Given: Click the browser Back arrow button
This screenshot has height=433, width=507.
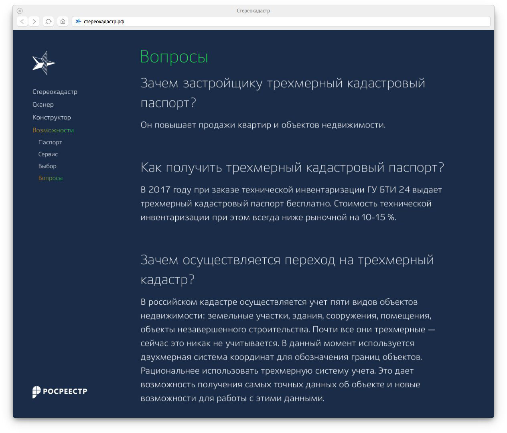Looking at the screenshot, I should click(22, 21).
